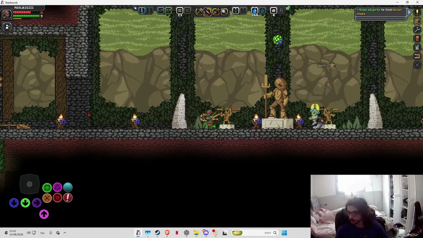Click the red exclamation mark button
Viewport: 423px width, 238px height.
point(68,198)
